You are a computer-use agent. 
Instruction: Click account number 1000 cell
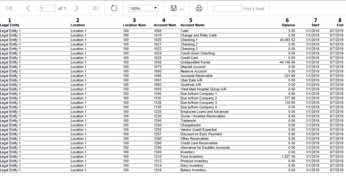[157, 31]
